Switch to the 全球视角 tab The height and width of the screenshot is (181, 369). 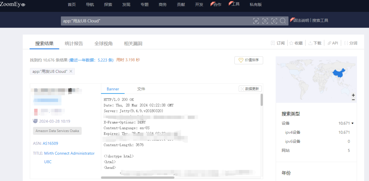[104, 43]
